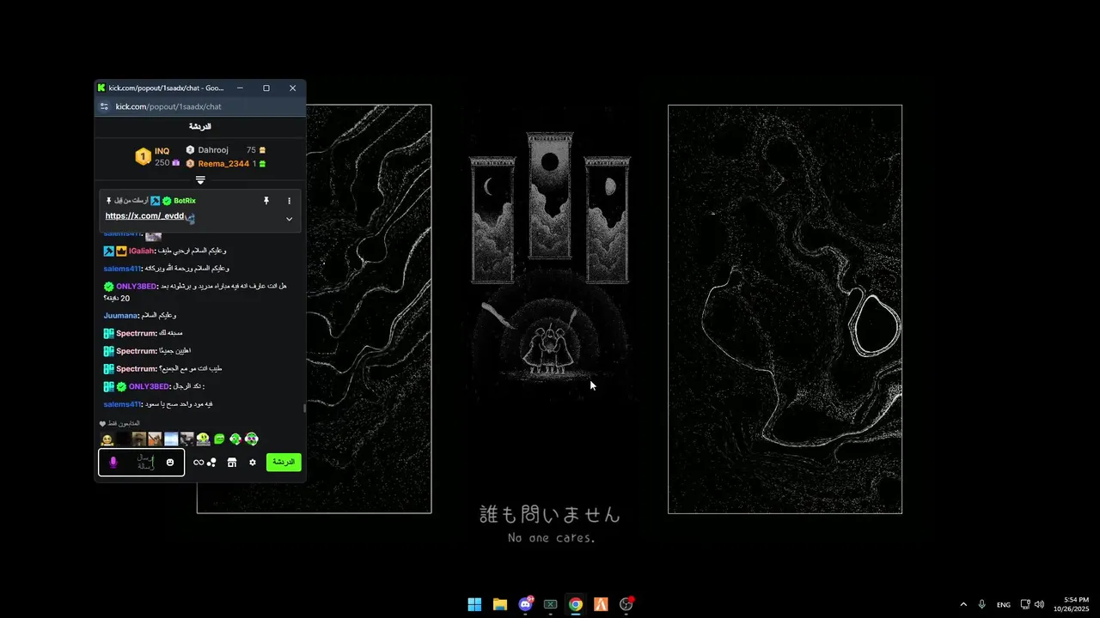Click the followers-only heart label above emotes
Viewport: 1100px width, 618px height.
[x=119, y=424]
